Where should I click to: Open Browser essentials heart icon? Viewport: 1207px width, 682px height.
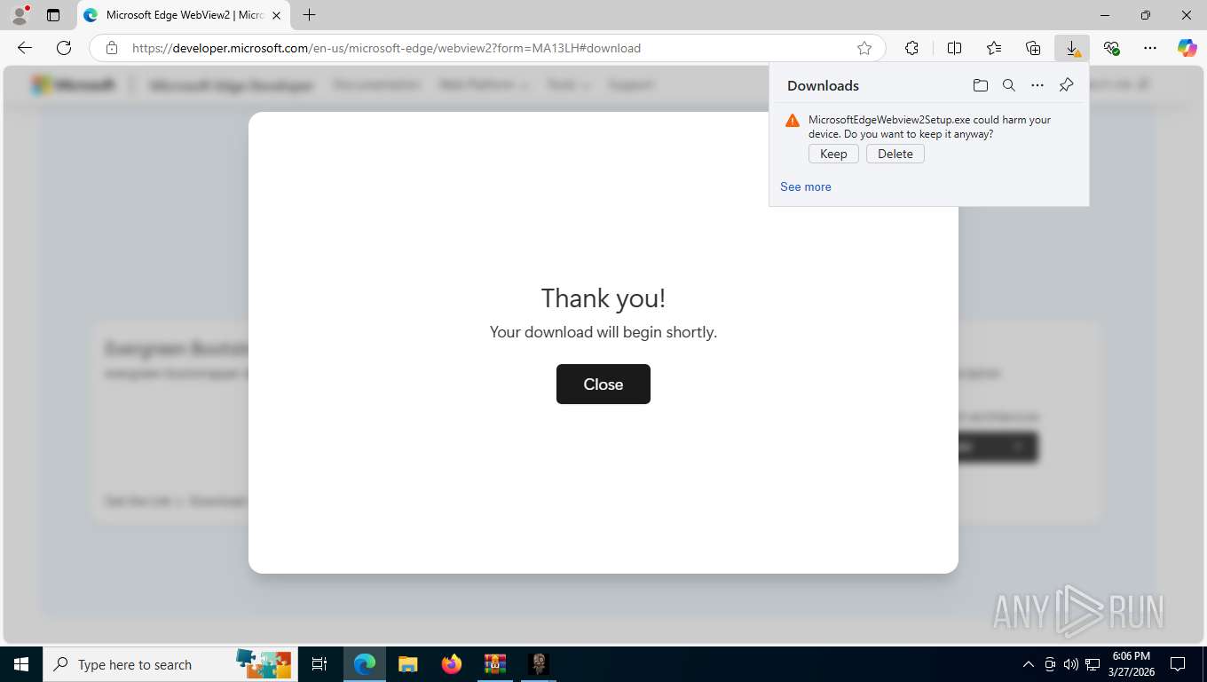pos(1111,48)
